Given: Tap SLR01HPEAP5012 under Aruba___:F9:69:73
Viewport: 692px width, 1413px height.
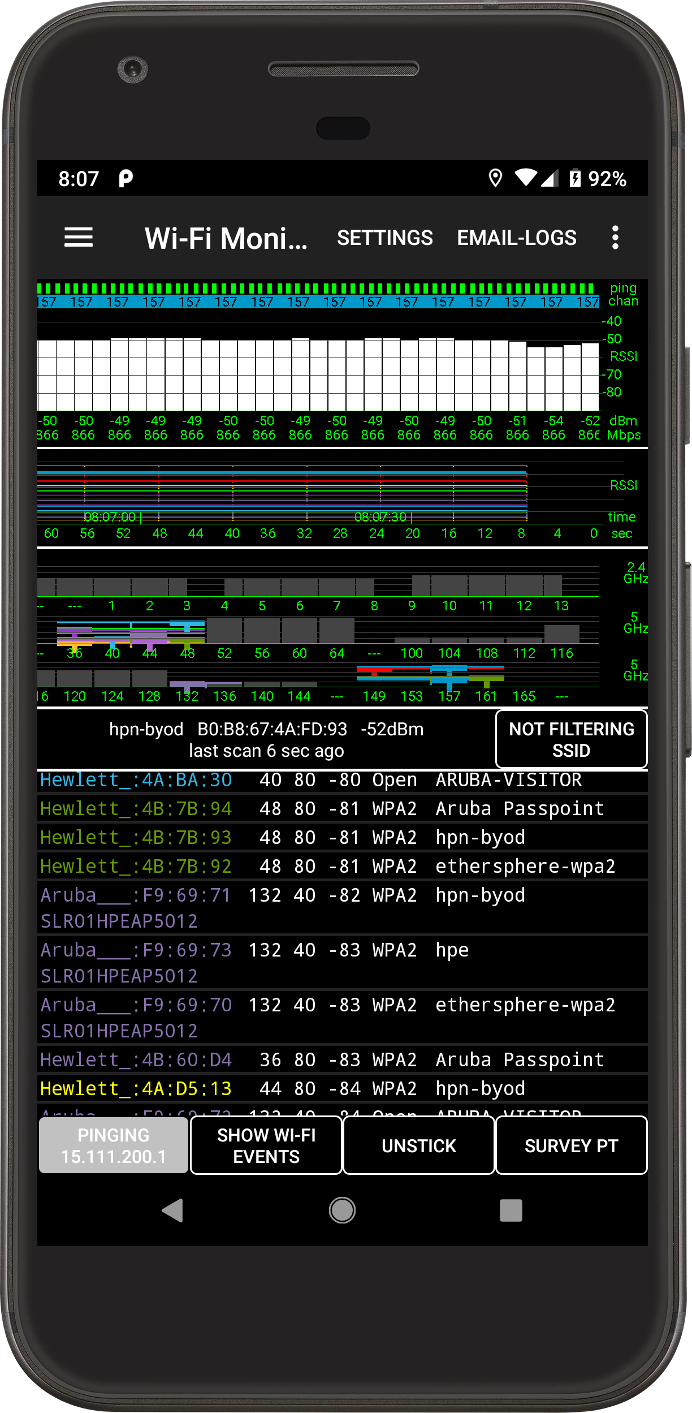Looking at the screenshot, I should click(x=119, y=976).
